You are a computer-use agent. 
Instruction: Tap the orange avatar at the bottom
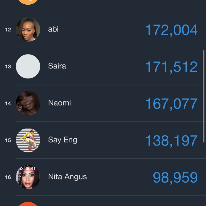(28, 204)
